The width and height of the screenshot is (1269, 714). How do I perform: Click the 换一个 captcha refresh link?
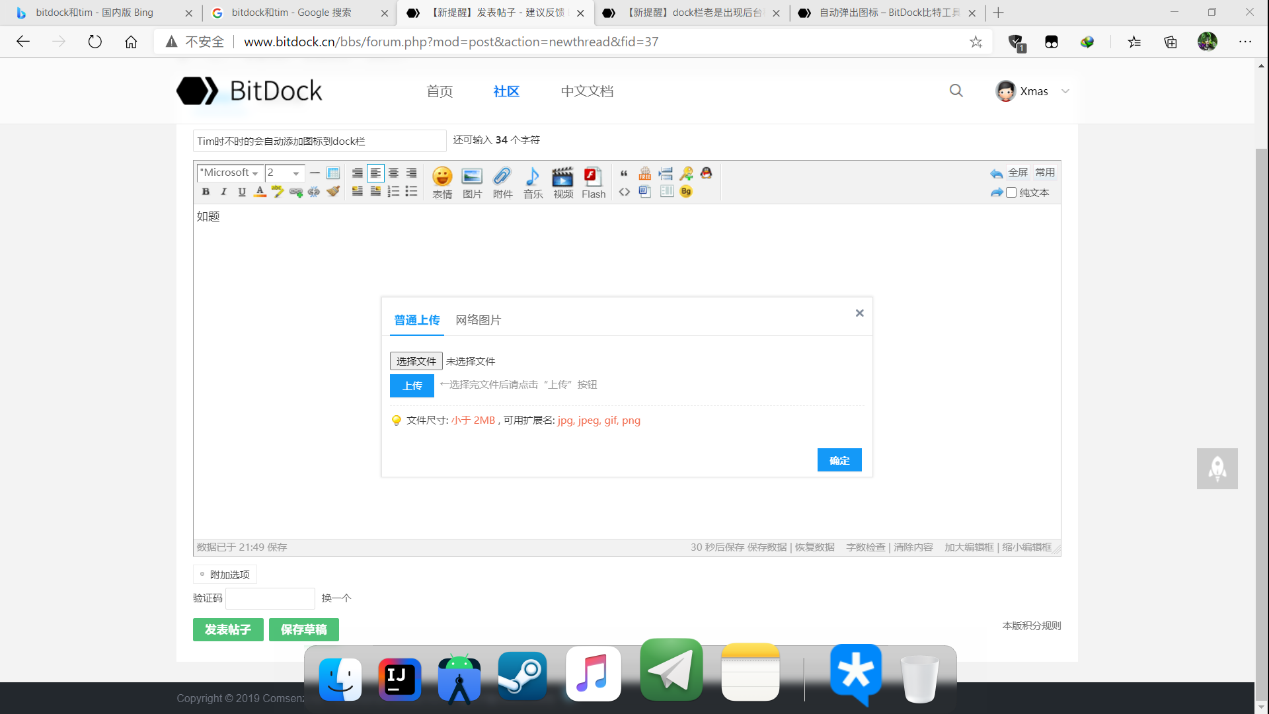tap(336, 598)
